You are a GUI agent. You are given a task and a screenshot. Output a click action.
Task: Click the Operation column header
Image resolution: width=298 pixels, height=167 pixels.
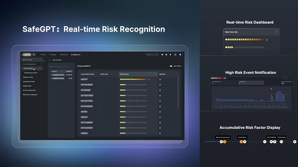tap(162, 74)
